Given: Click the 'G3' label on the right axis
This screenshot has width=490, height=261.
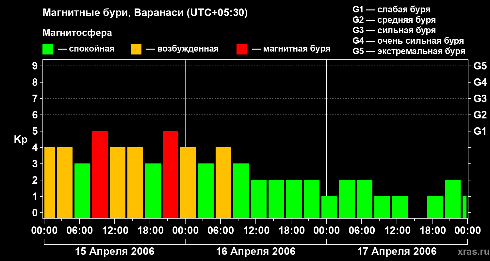Looking at the screenshot, I should point(480,99).
